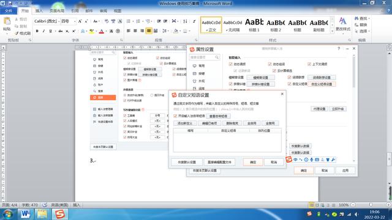Viewport: 392px width, 220px height.
Task: Click the 属性设置 dialog vertical scrollbar
Action: point(354,72)
